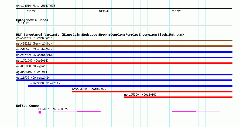This screenshot has width=240, height=127.
Task: Click the blue esv21939 Conrad2009 gain bar
Action: point(124,80)
